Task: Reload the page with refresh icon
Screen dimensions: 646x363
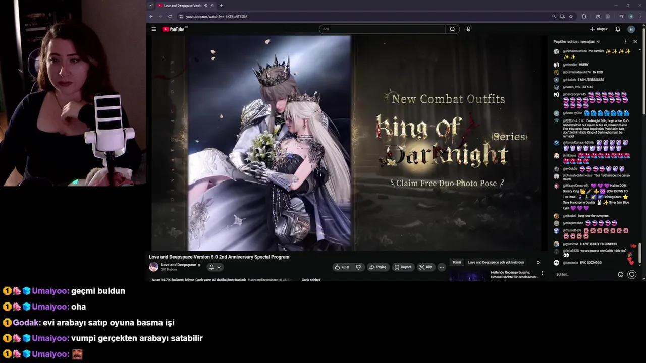Action: [170, 16]
